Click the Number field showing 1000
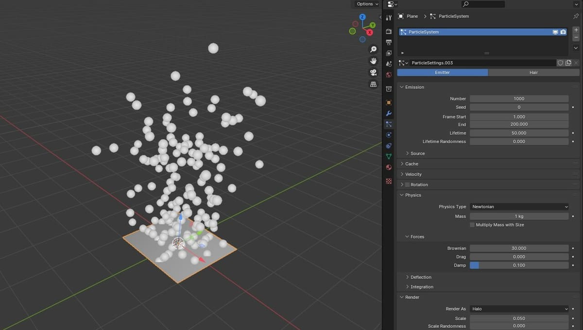Viewport: 583px width, 330px height. coord(519,99)
